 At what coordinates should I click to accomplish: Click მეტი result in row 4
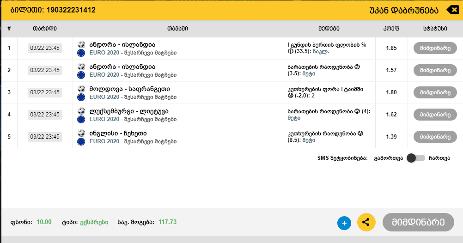pyautogui.click(x=294, y=118)
